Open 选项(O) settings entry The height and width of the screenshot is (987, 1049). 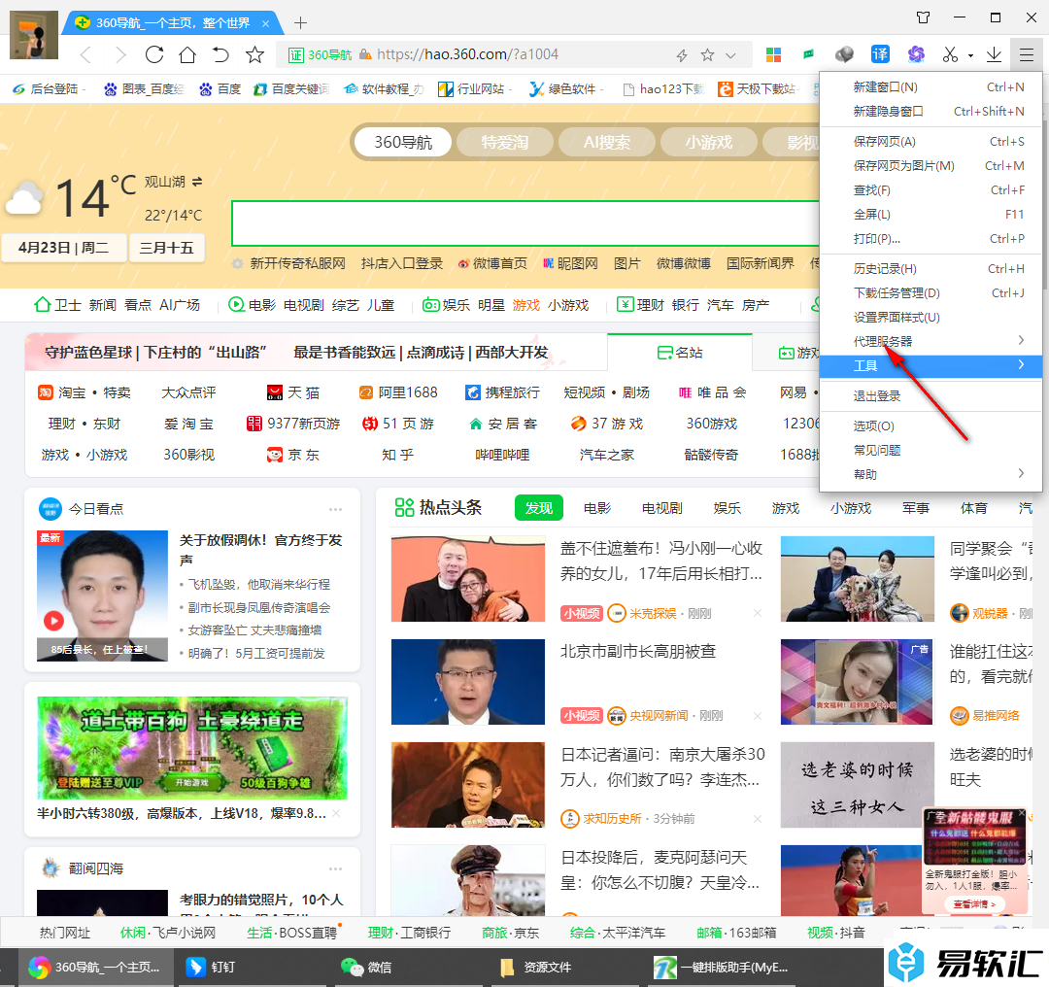[x=931, y=425]
